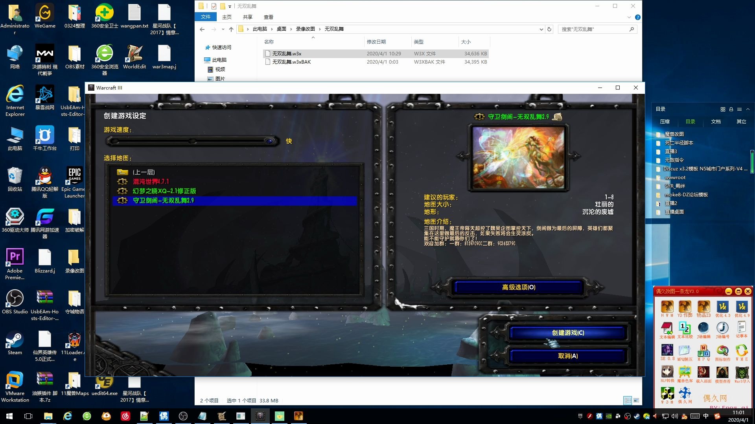Expand the Explorer ribbon with the chevron
The height and width of the screenshot is (424, 755).
629,17
